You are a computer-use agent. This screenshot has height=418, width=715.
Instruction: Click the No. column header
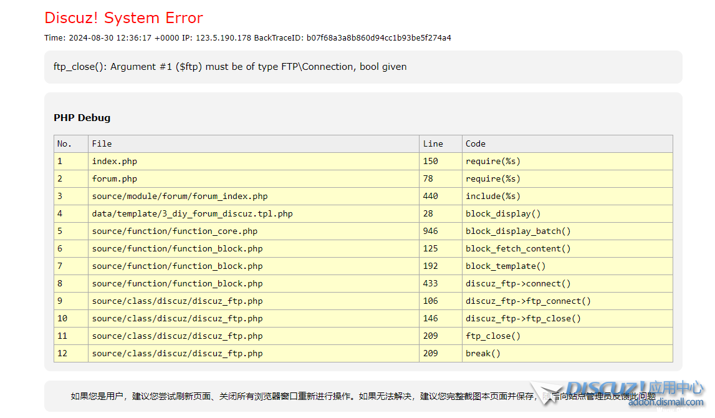tap(64, 144)
